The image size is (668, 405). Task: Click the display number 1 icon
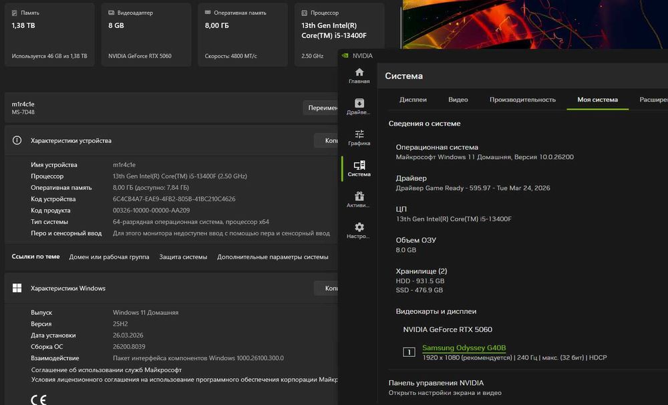[409, 352]
